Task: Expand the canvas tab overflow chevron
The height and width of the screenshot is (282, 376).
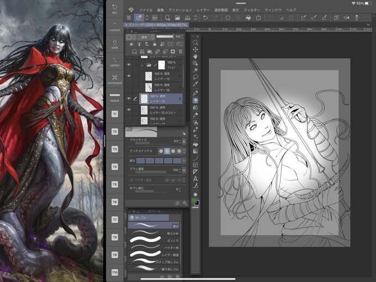Action: (x=368, y=25)
